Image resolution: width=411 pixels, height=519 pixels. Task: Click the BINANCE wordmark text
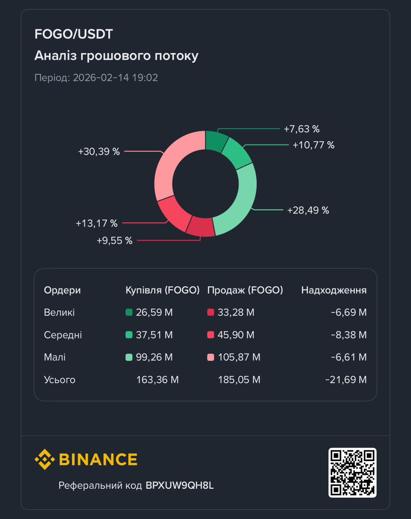tap(98, 460)
